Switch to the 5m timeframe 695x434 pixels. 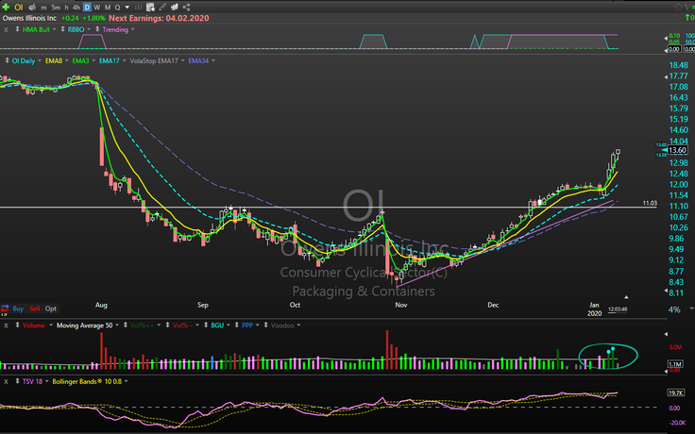coord(56,8)
